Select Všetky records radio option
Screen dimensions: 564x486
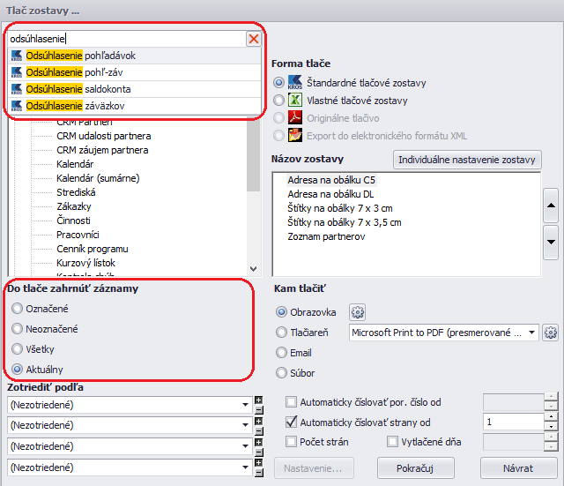pyautogui.click(x=17, y=349)
